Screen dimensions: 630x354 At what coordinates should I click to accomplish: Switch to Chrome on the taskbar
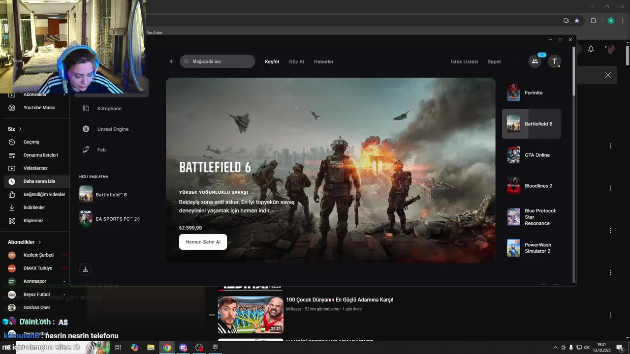(x=167, y=347)
